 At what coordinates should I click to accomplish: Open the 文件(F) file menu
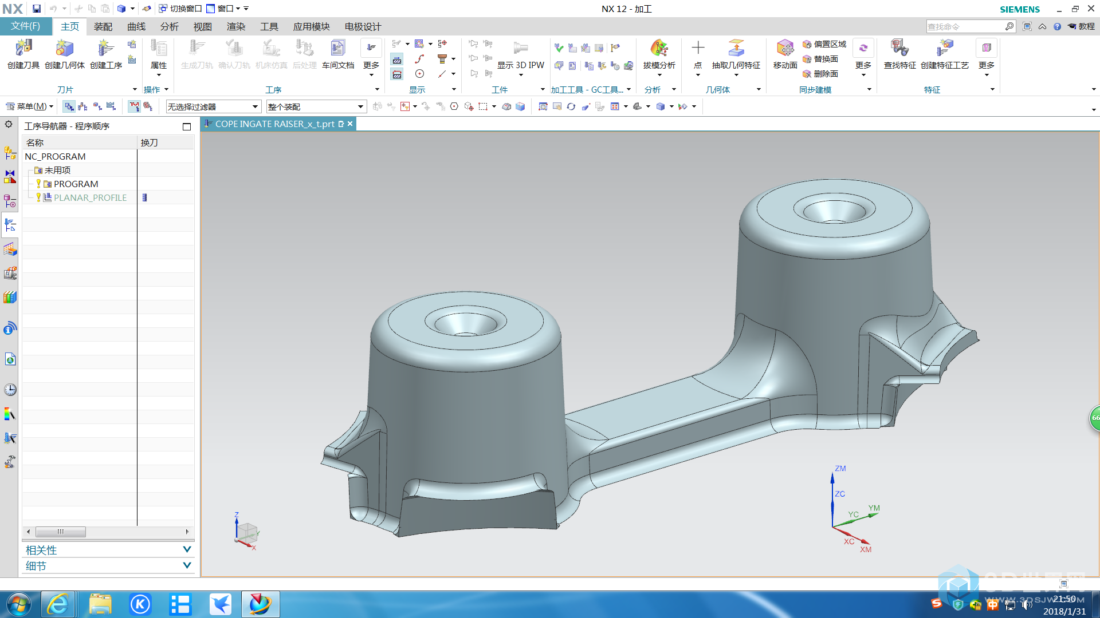(x=26, y=26)
